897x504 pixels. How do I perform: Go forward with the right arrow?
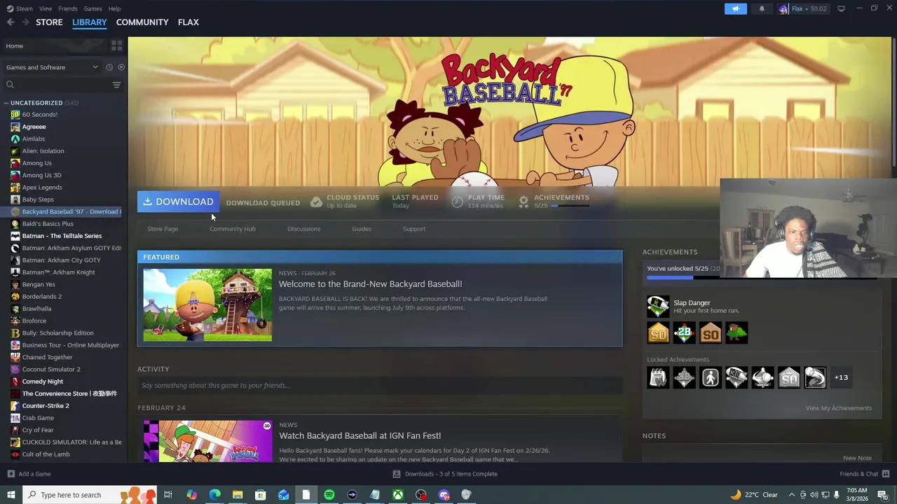[x=26, y=22]
